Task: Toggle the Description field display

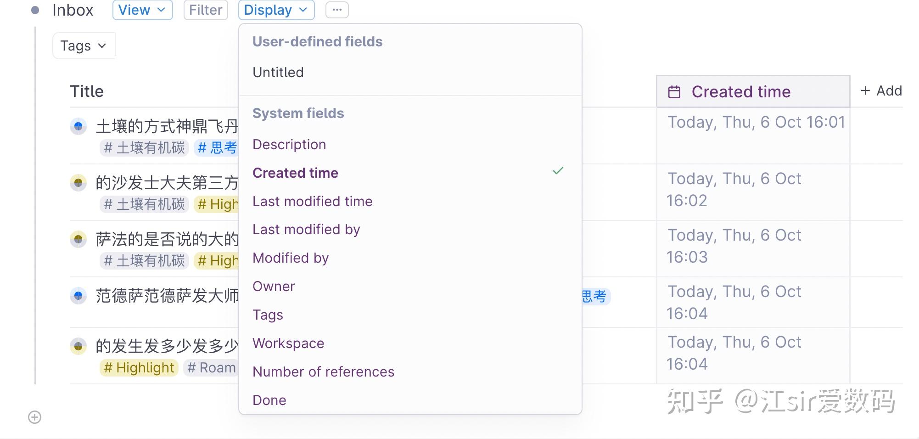Action: click(289, 145)
